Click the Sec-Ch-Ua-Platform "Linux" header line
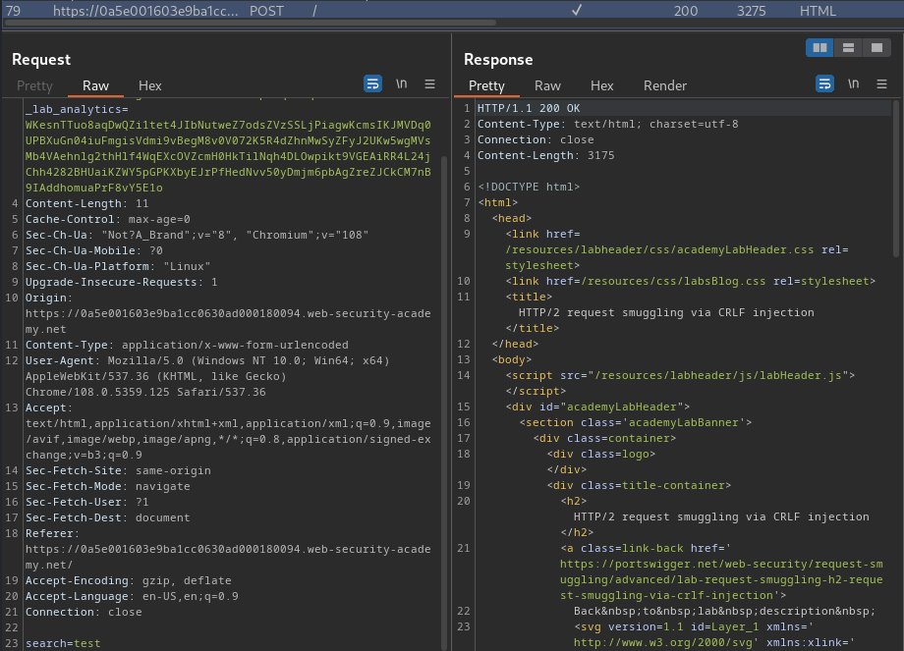 tap(118, 266)
